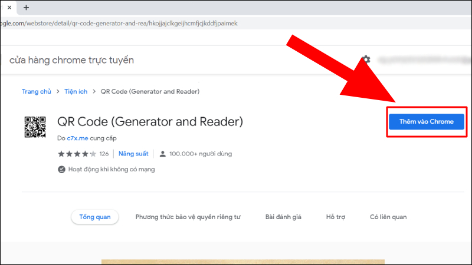Open the Có liên quan tab
The image size is (472, 265).
click(x=388, y=217)
